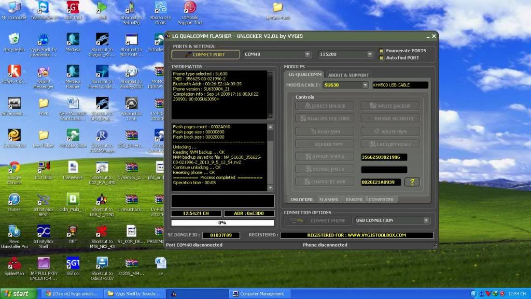Select the Vygis Shell by josedavido icon

point(44,45)
